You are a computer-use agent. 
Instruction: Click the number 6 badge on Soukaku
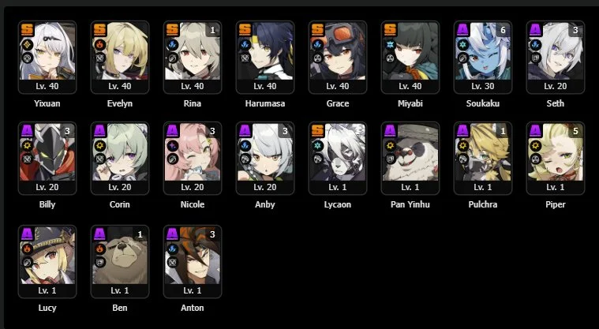504,30
